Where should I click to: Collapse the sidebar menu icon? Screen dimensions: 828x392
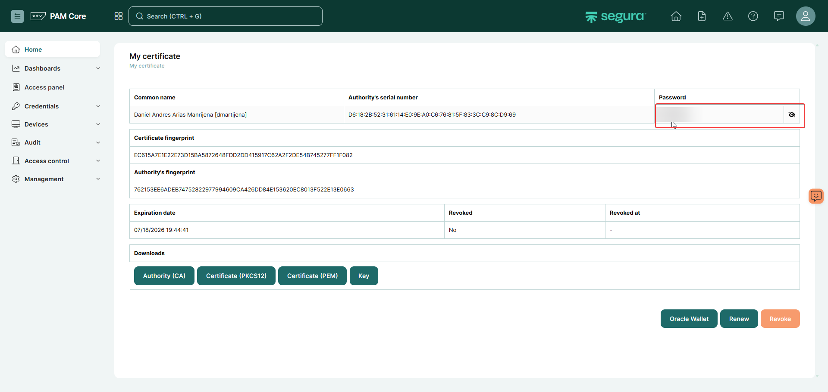[x=17, y=16]
